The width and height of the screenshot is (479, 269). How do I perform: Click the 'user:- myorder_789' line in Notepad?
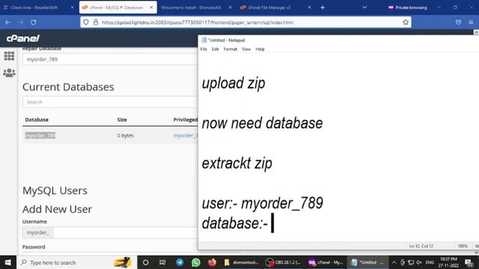coord(263,203)
